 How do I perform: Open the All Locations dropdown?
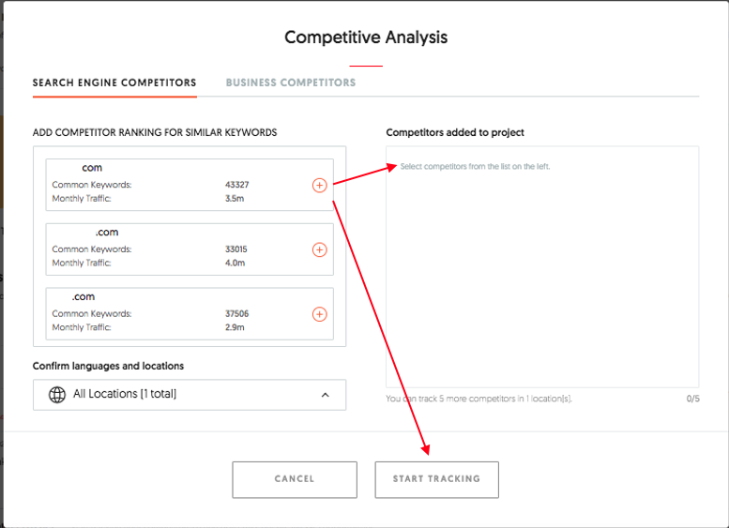[189, 395]
